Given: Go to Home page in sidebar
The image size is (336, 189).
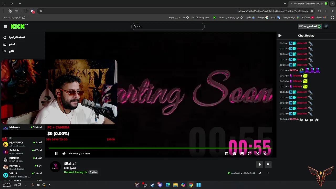Looking at the screenshot, I should click(x=14, y=37).
